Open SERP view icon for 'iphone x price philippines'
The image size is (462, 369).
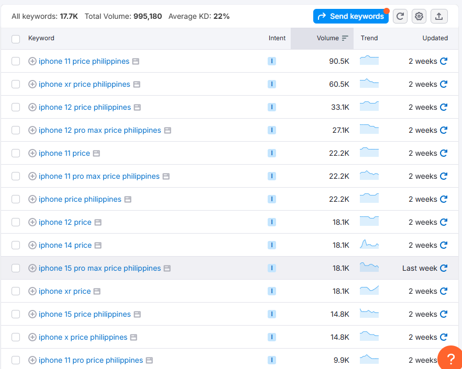tap(134, 337)
